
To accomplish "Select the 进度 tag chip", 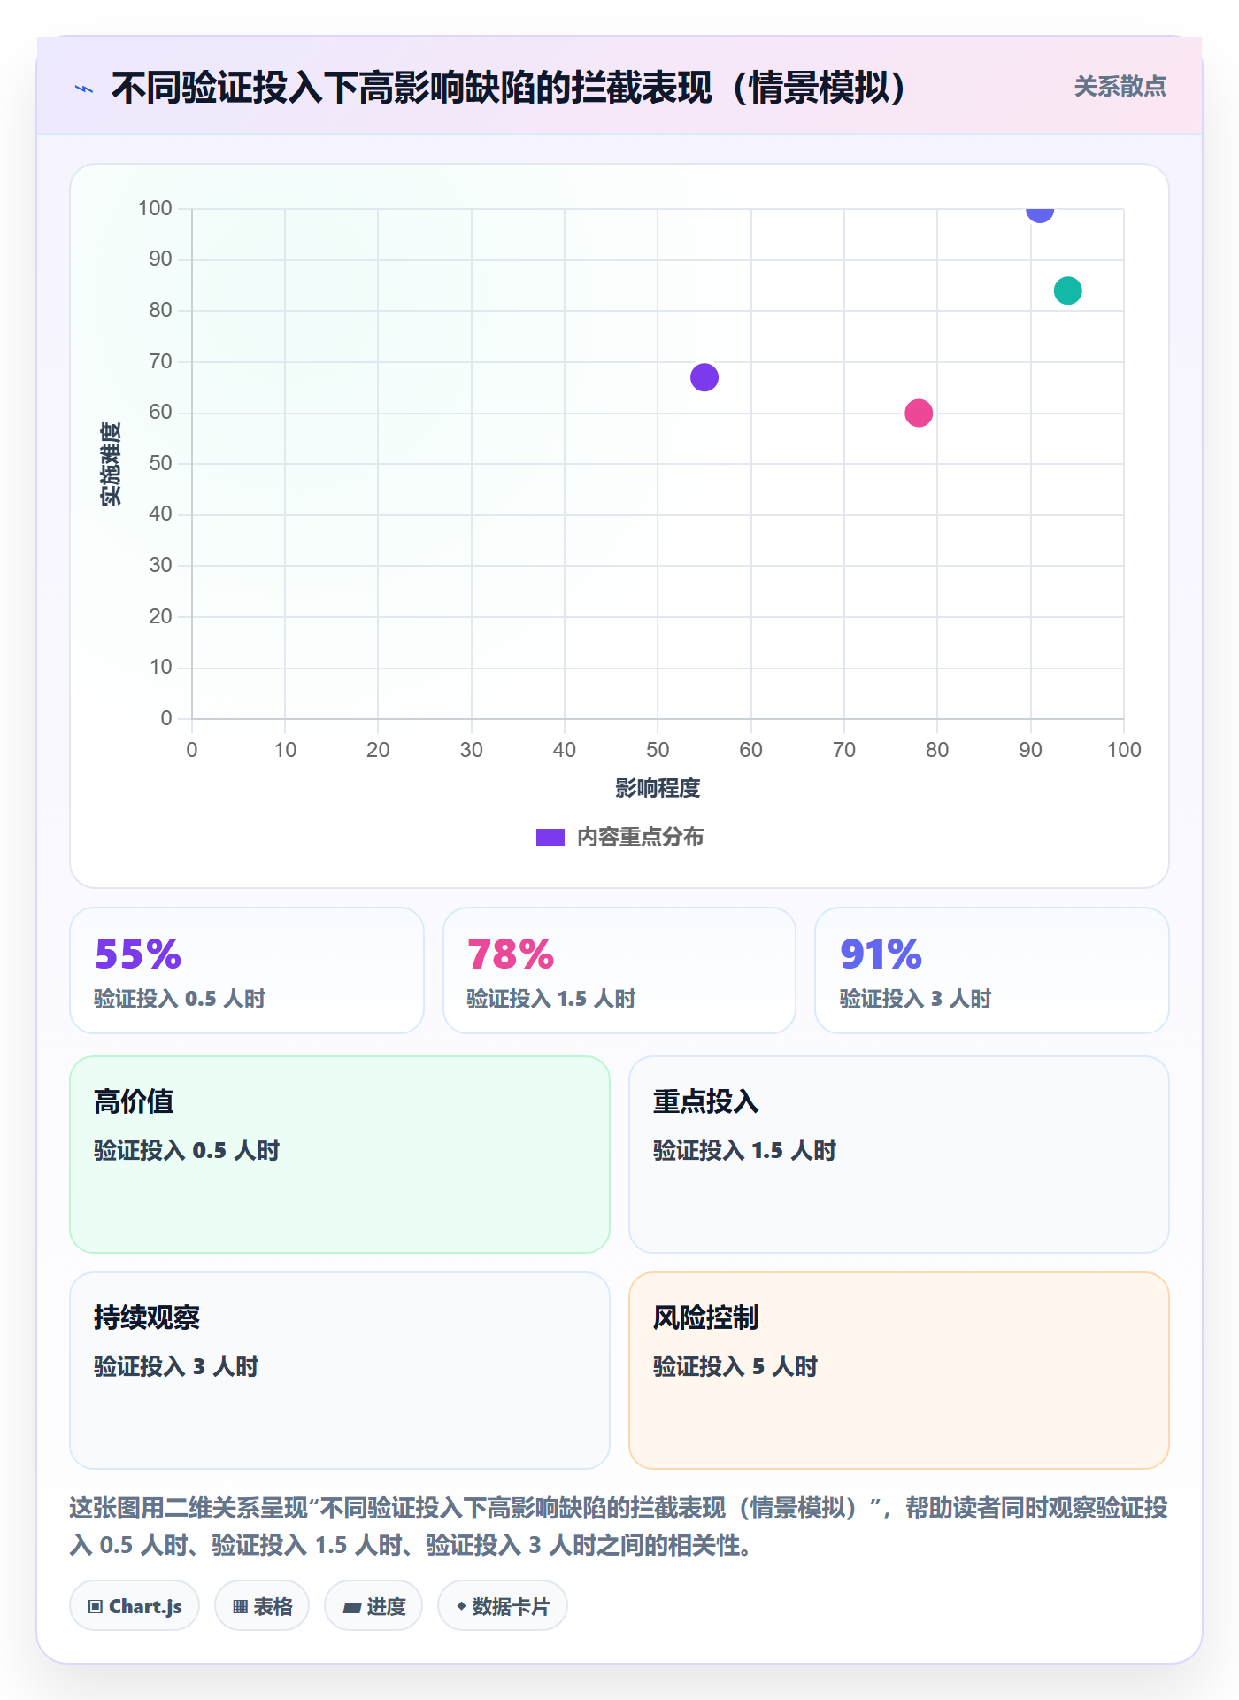I will (x=373, y=1605).
